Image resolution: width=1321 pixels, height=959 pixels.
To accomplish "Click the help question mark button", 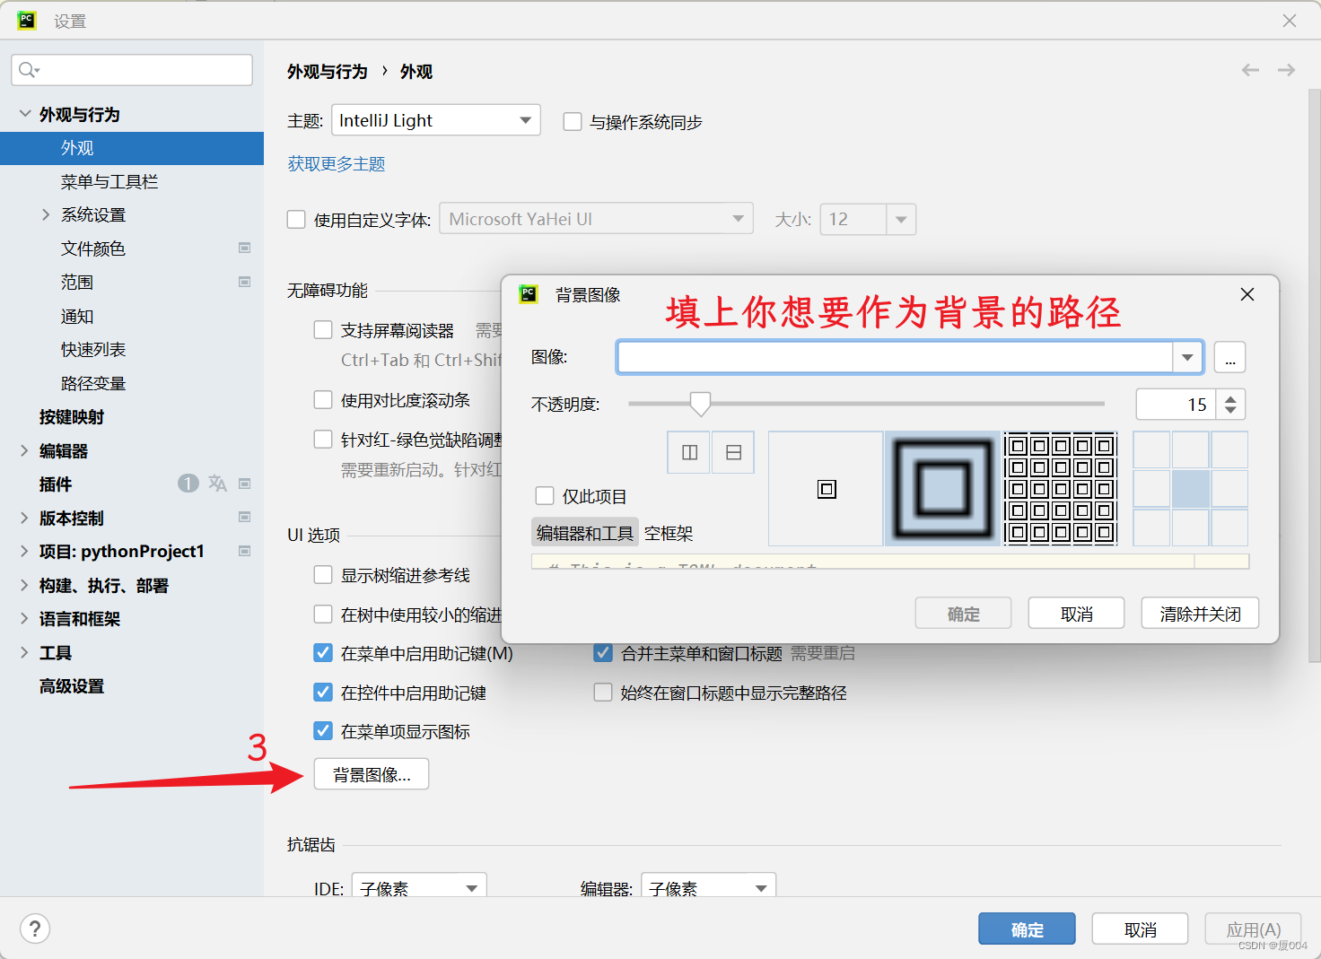I will click(x=35, y=928).
